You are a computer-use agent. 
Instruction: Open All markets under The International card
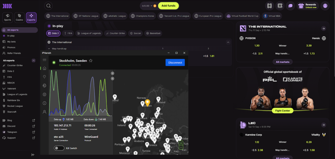pyautogui.click(x=282, y=62)
